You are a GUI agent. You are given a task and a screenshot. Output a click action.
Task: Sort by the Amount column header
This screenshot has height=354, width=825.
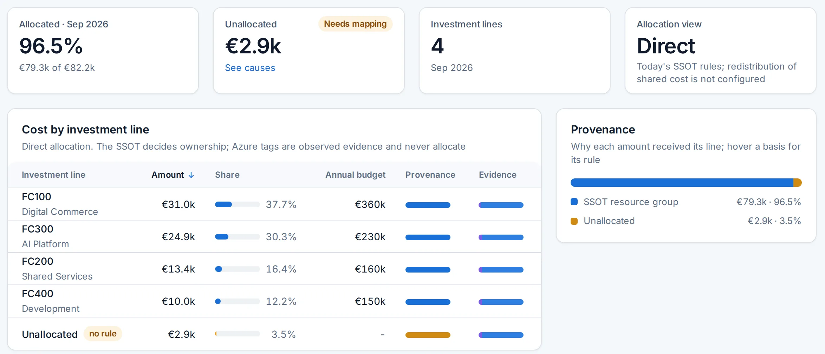173,175
